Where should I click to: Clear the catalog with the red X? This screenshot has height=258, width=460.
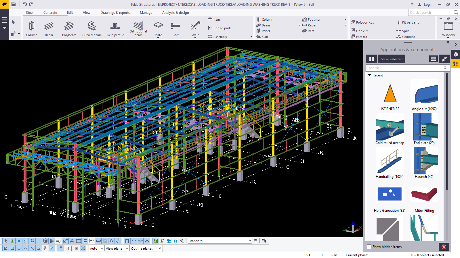tap(444, 247)
